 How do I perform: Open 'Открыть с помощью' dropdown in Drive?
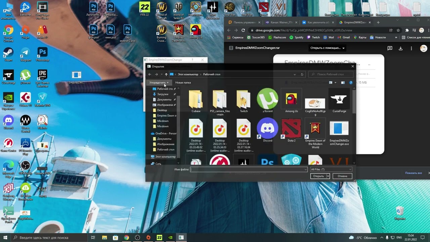[328, 48]
